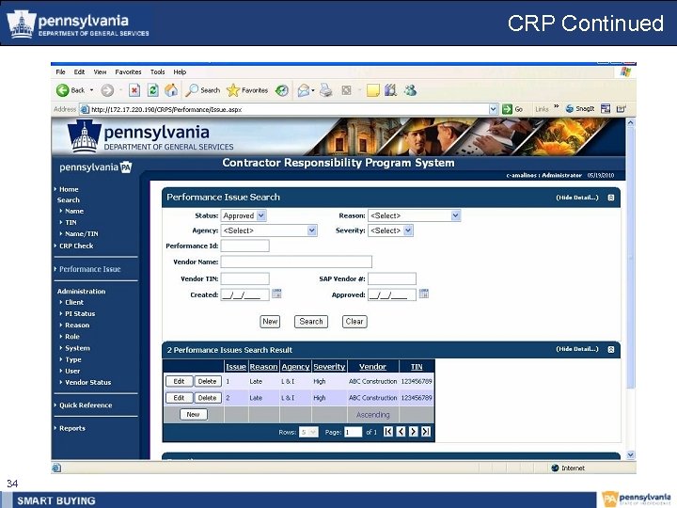Screen dimensions: 677x508
Task: Open PI Status under Administration
Action: [80, 313]
